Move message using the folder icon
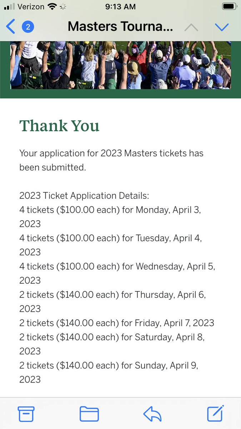 pyautogui.click(x=89, y=414)
